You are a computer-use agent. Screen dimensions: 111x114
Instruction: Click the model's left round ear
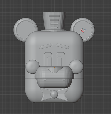[25, 30]
